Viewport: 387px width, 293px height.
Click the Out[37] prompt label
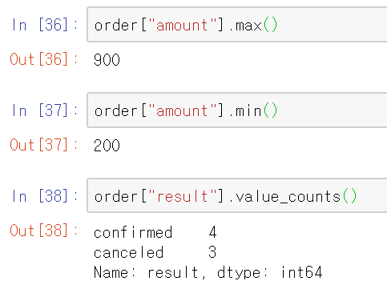click(44, 145)
